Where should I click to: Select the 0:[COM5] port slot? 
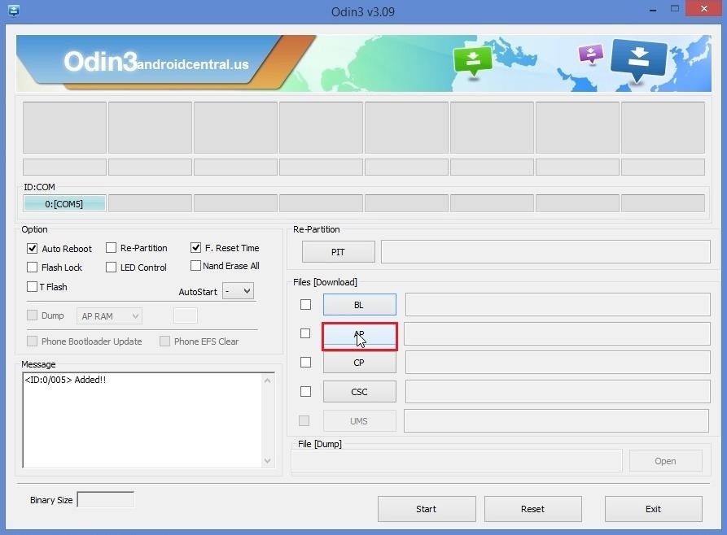[x=64, y=204]
